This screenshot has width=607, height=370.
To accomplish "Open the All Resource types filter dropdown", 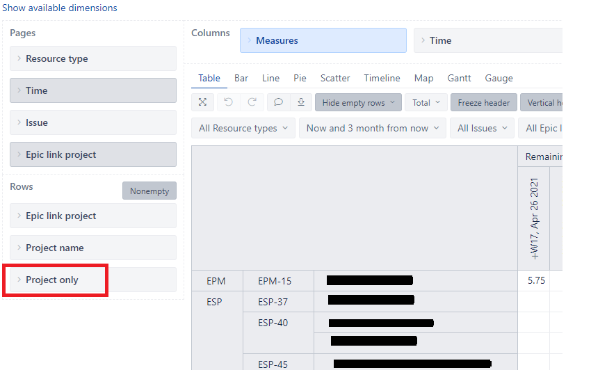I will click(243, 128).
